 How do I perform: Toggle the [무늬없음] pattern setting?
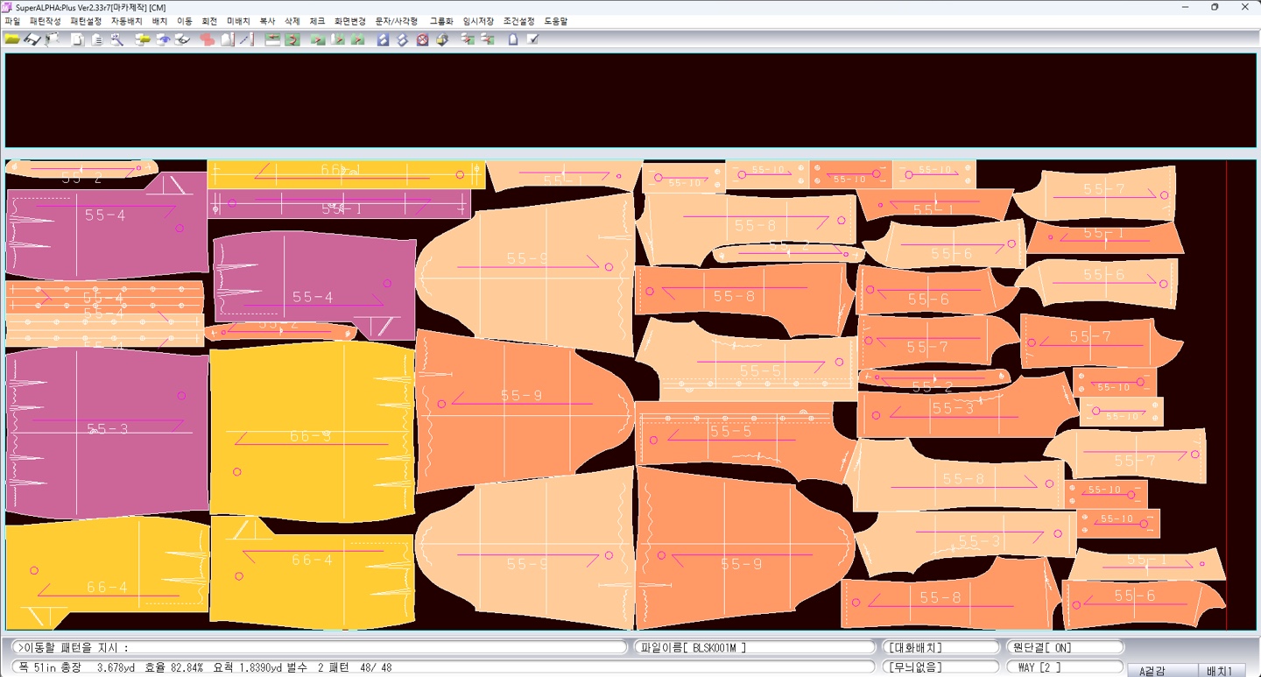(x=940, y=667)
